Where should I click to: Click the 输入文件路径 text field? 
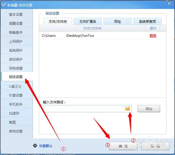point(87,109)
